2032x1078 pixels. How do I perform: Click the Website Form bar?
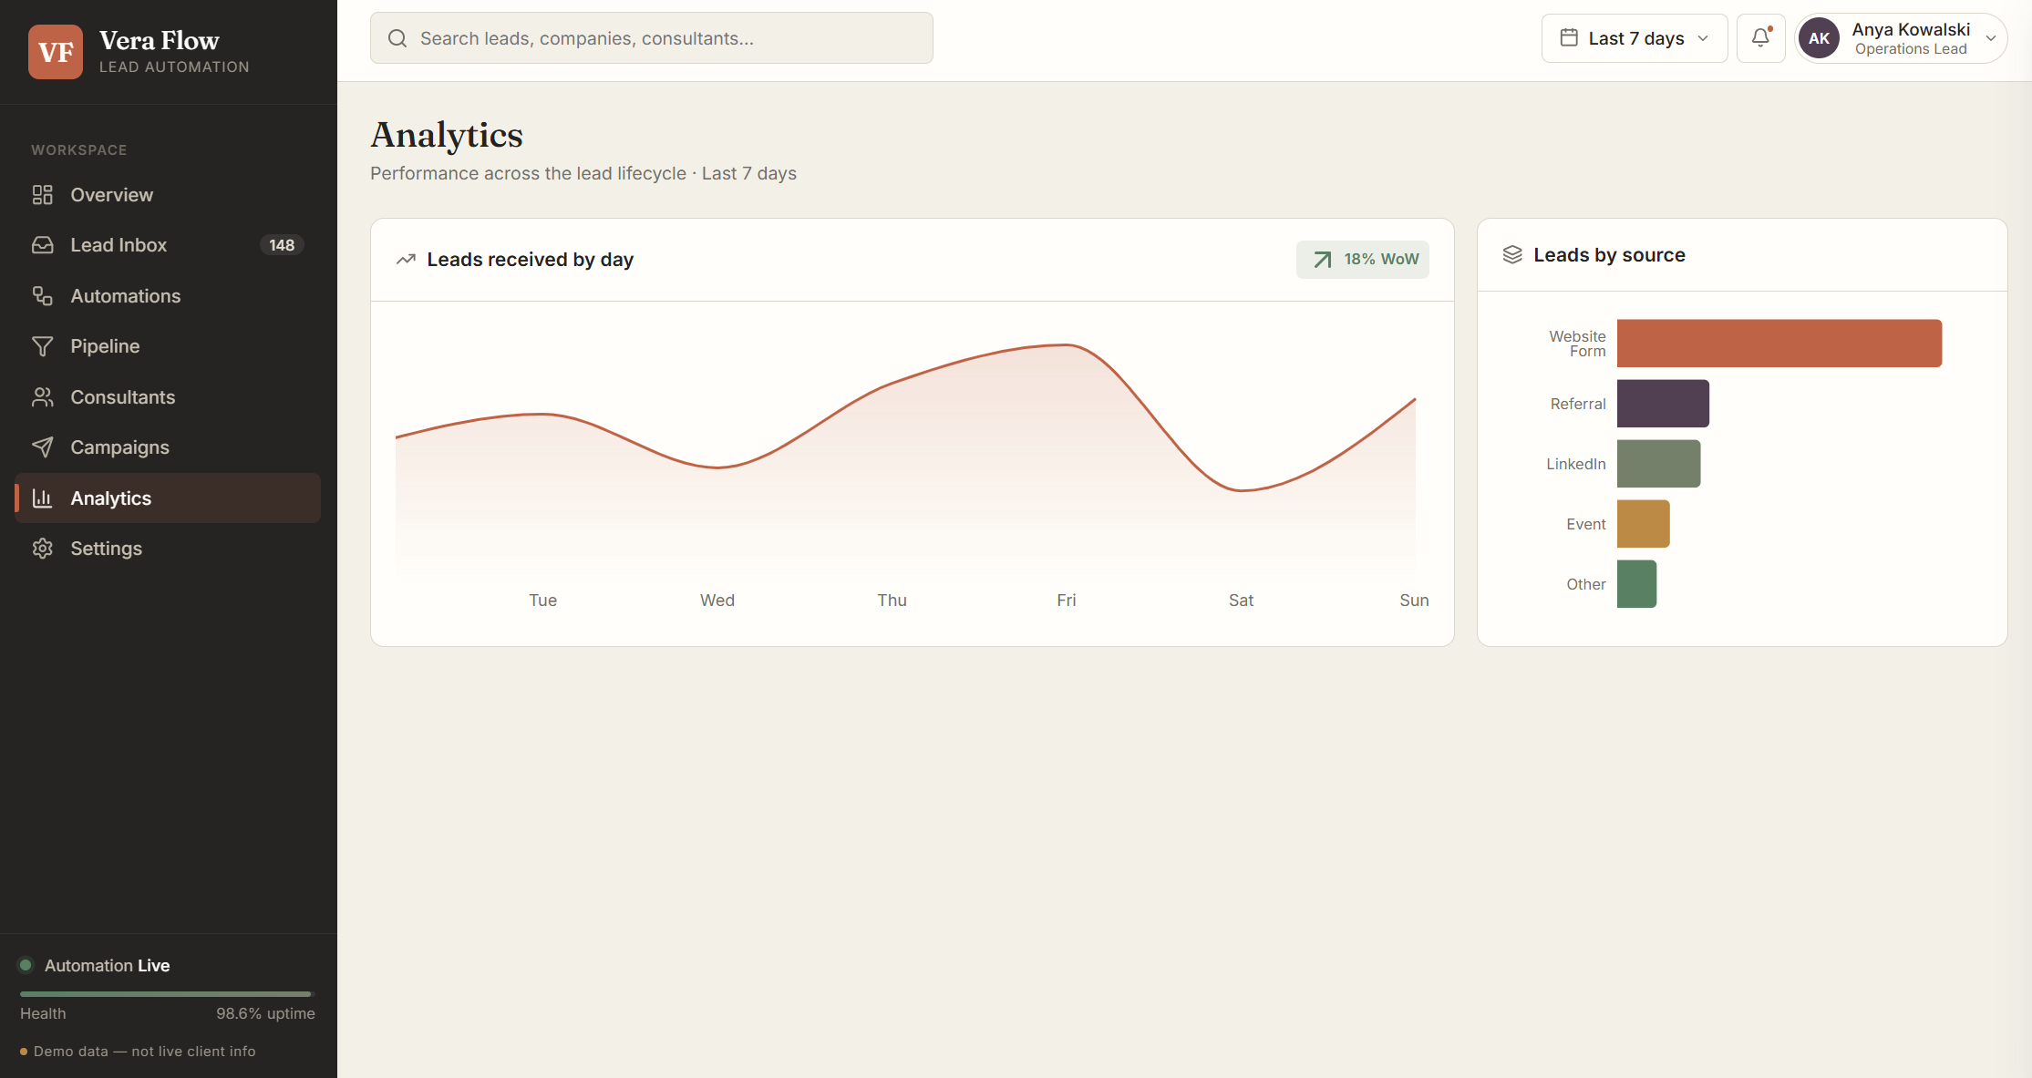(1779, 344)
